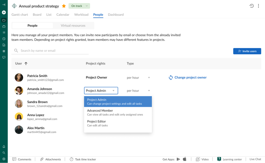Viewport: 265px width, 163px height.
Task: Click the name Sandra Brown
Action: coord(37,102)
